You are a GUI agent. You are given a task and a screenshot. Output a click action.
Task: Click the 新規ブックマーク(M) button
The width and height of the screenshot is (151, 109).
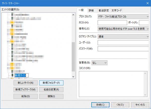[x=25, y=89]
